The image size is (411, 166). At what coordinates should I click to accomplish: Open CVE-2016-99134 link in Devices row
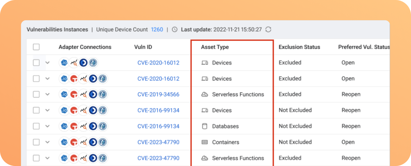point(158,110)
